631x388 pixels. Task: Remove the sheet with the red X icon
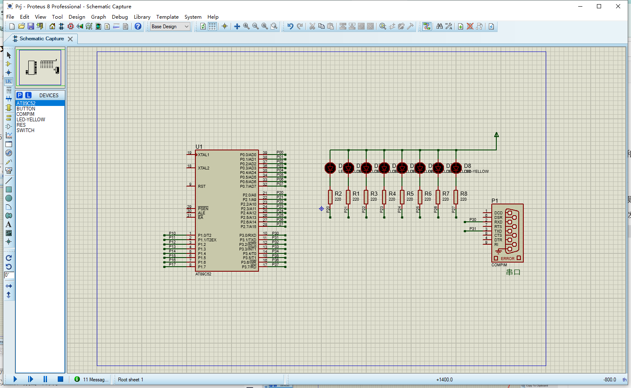click(470, 26)
